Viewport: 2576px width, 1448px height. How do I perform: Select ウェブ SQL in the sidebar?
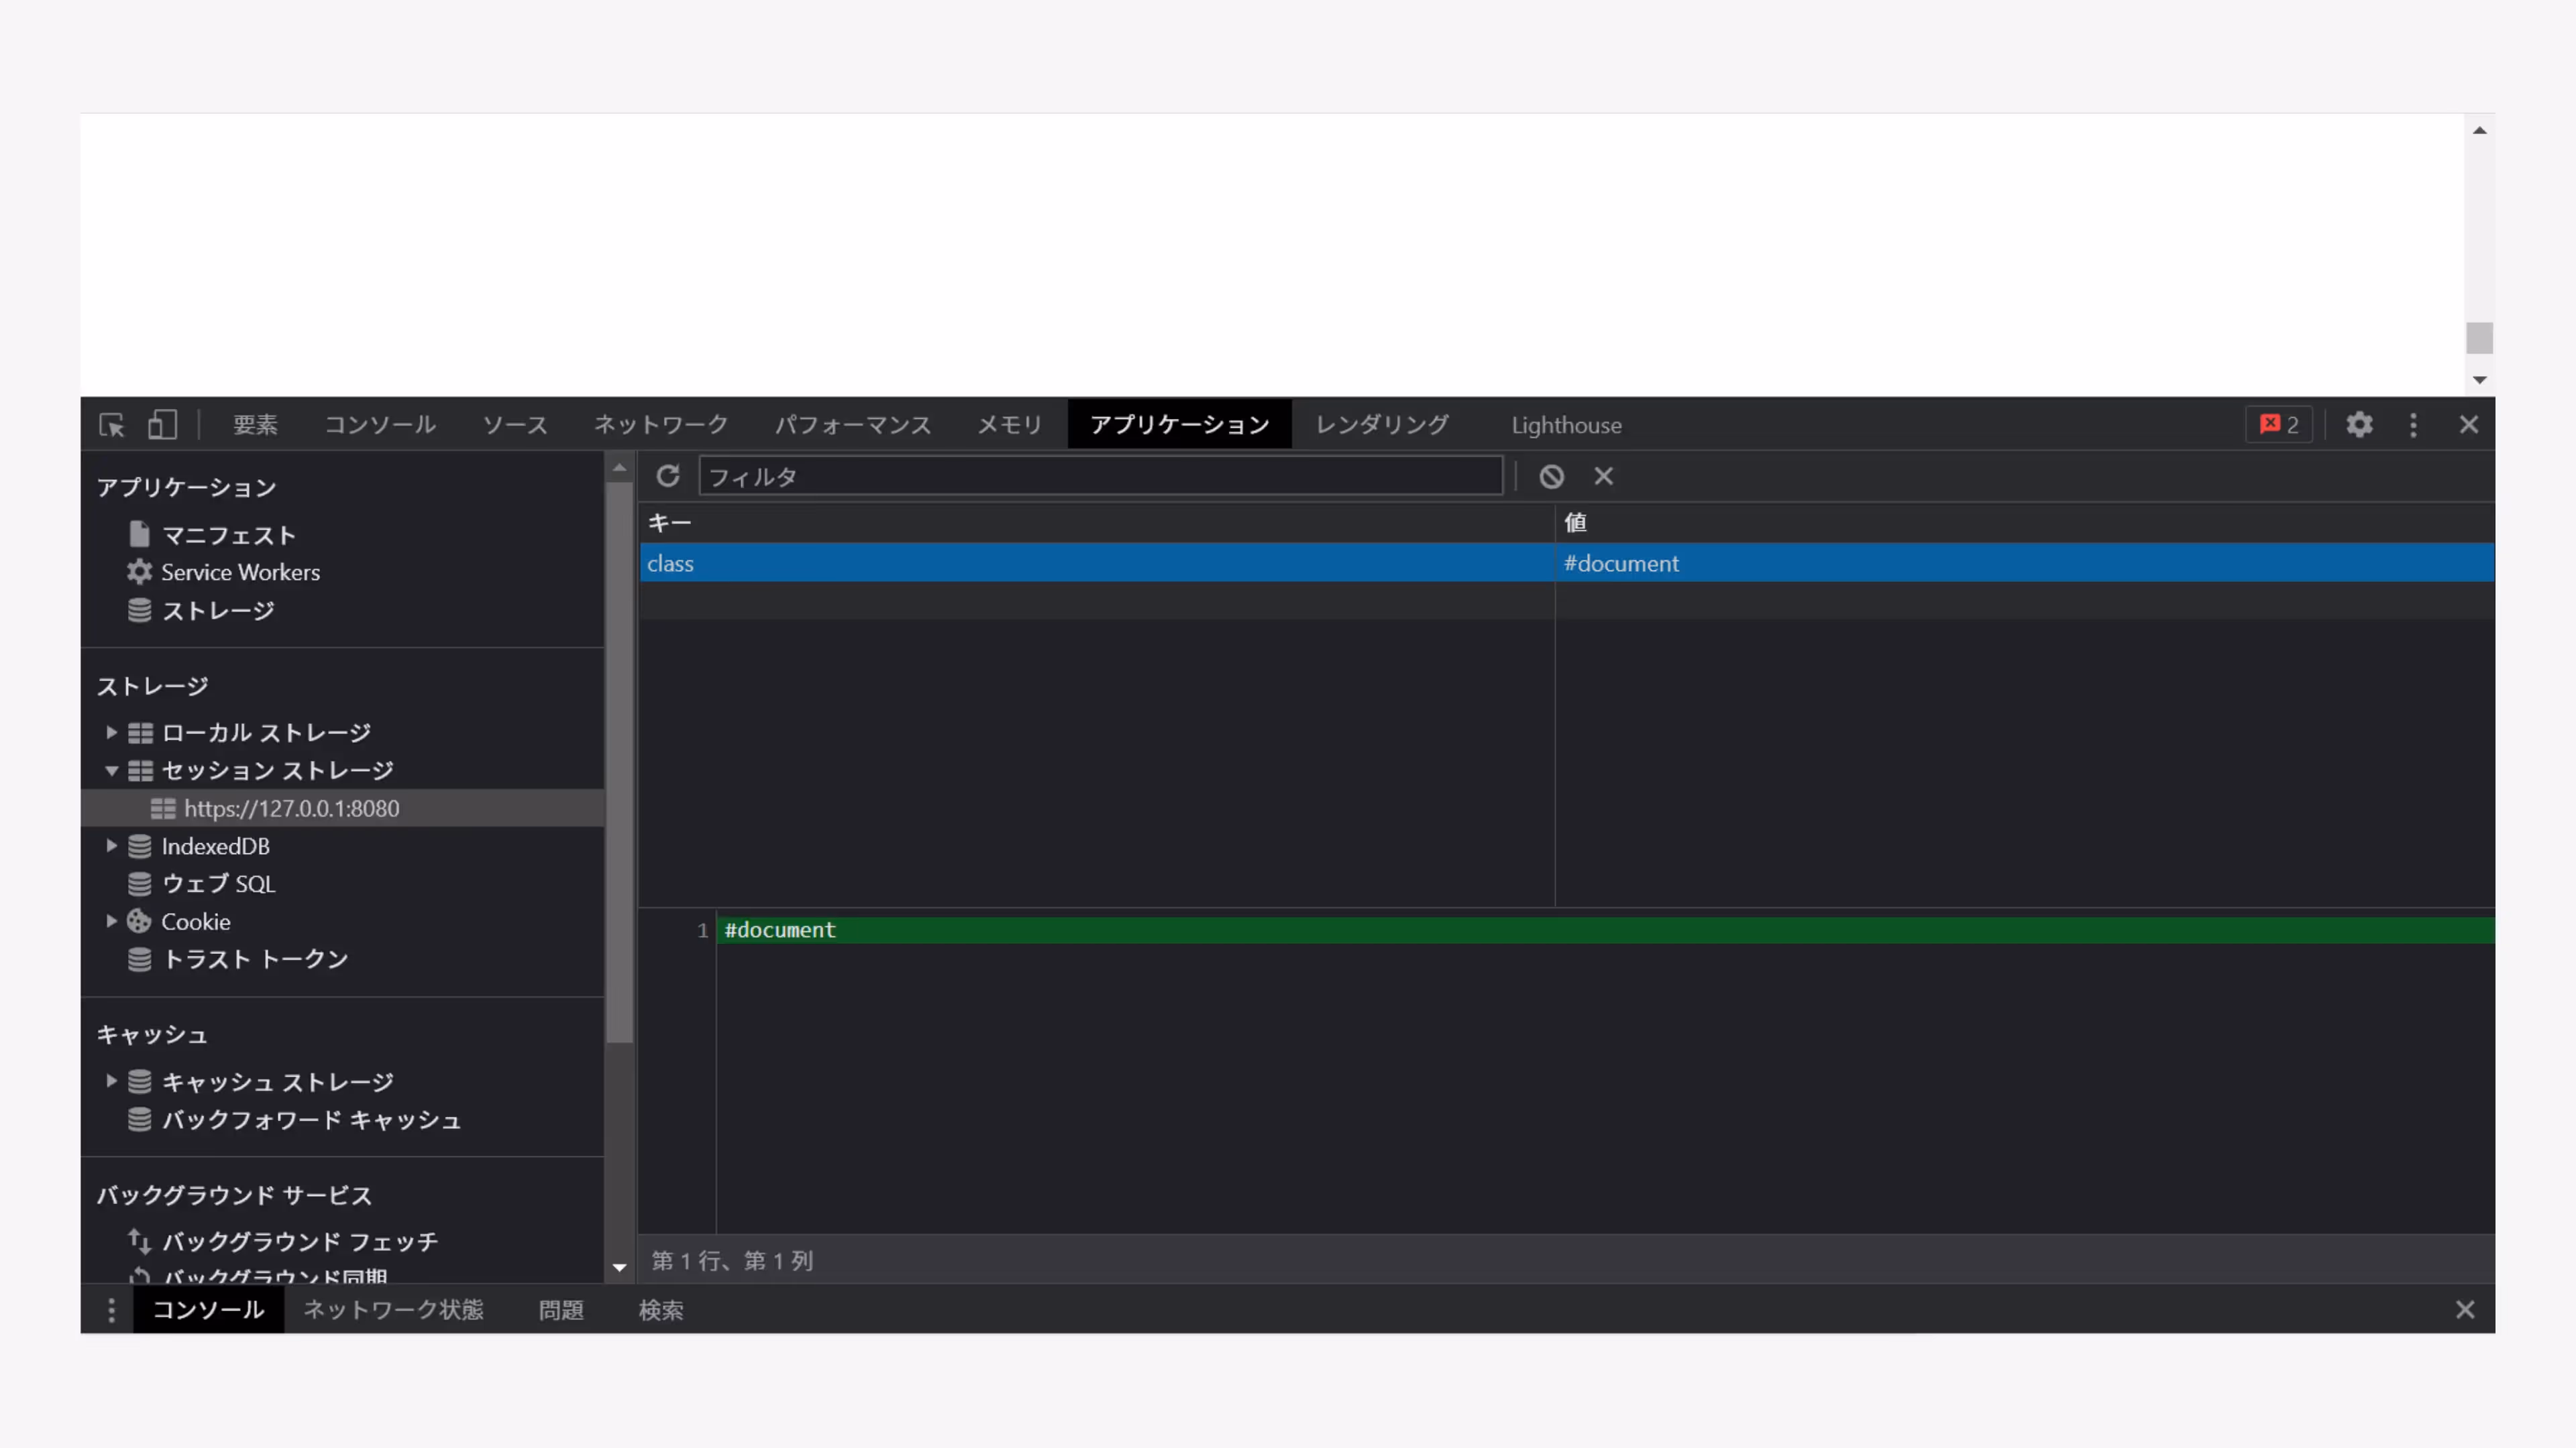pos(218,884)
